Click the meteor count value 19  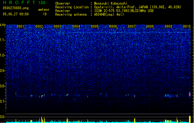point(45,14)
